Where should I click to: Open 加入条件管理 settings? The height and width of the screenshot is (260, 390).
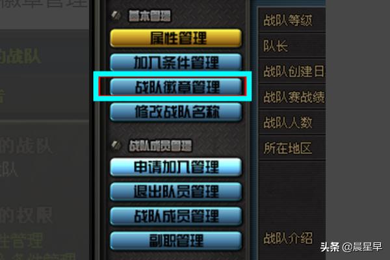click(175, 62)
